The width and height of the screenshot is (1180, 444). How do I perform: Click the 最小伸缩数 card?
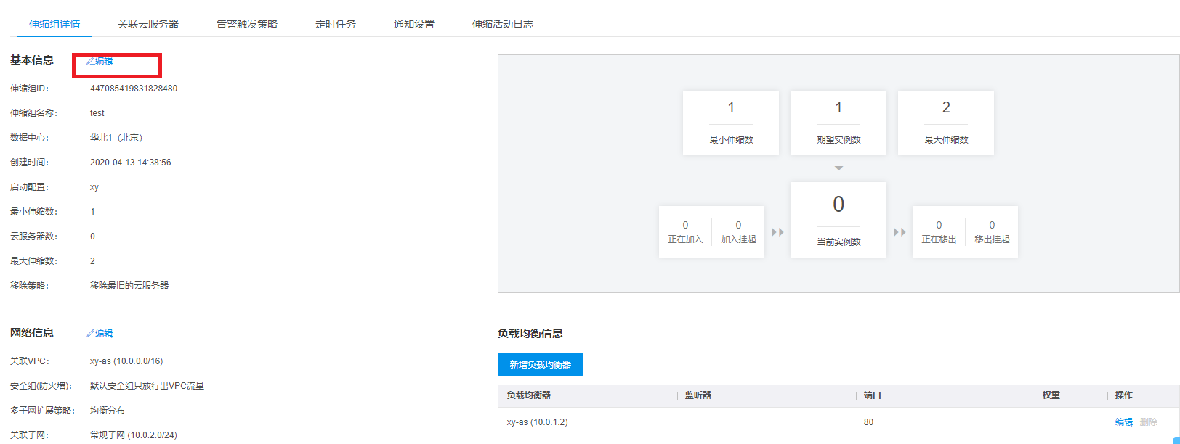(731, 123)
